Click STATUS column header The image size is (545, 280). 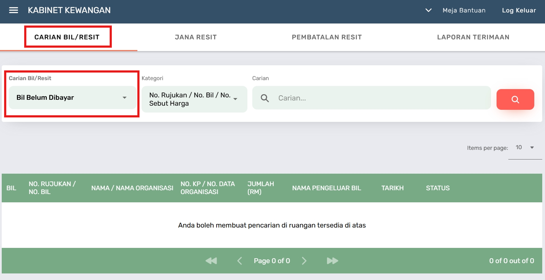click(x=438, y=188)
